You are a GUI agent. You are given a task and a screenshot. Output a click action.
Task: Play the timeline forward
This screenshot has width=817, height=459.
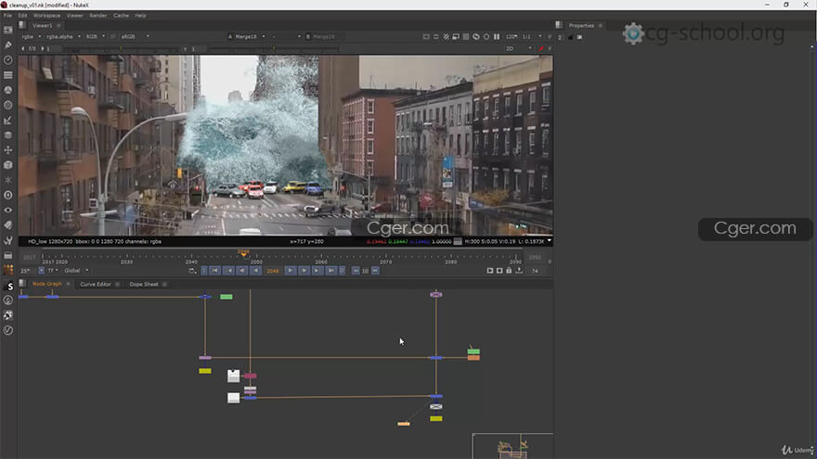point(291,271)
